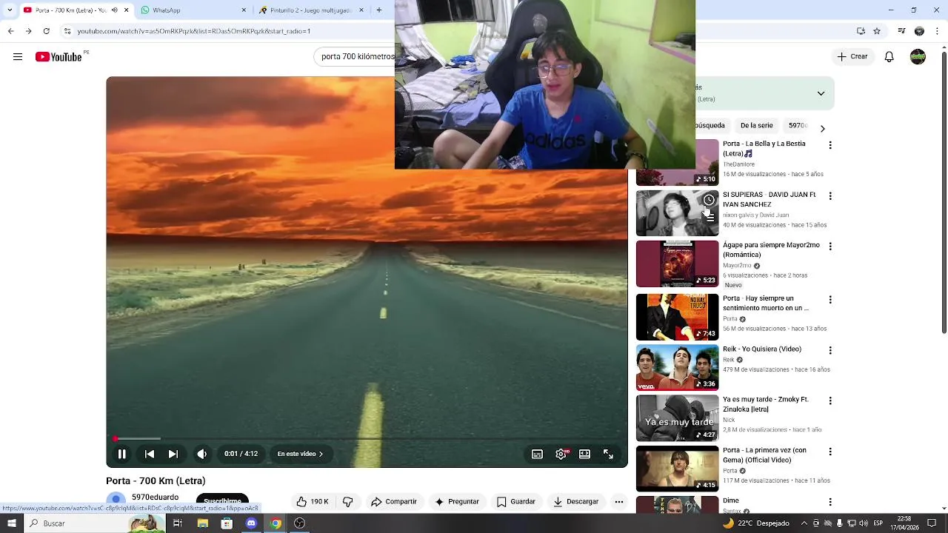
Task: Open 'Porta - La primera vez' video title
Action: pyautogui.click(x=764, y=455)
